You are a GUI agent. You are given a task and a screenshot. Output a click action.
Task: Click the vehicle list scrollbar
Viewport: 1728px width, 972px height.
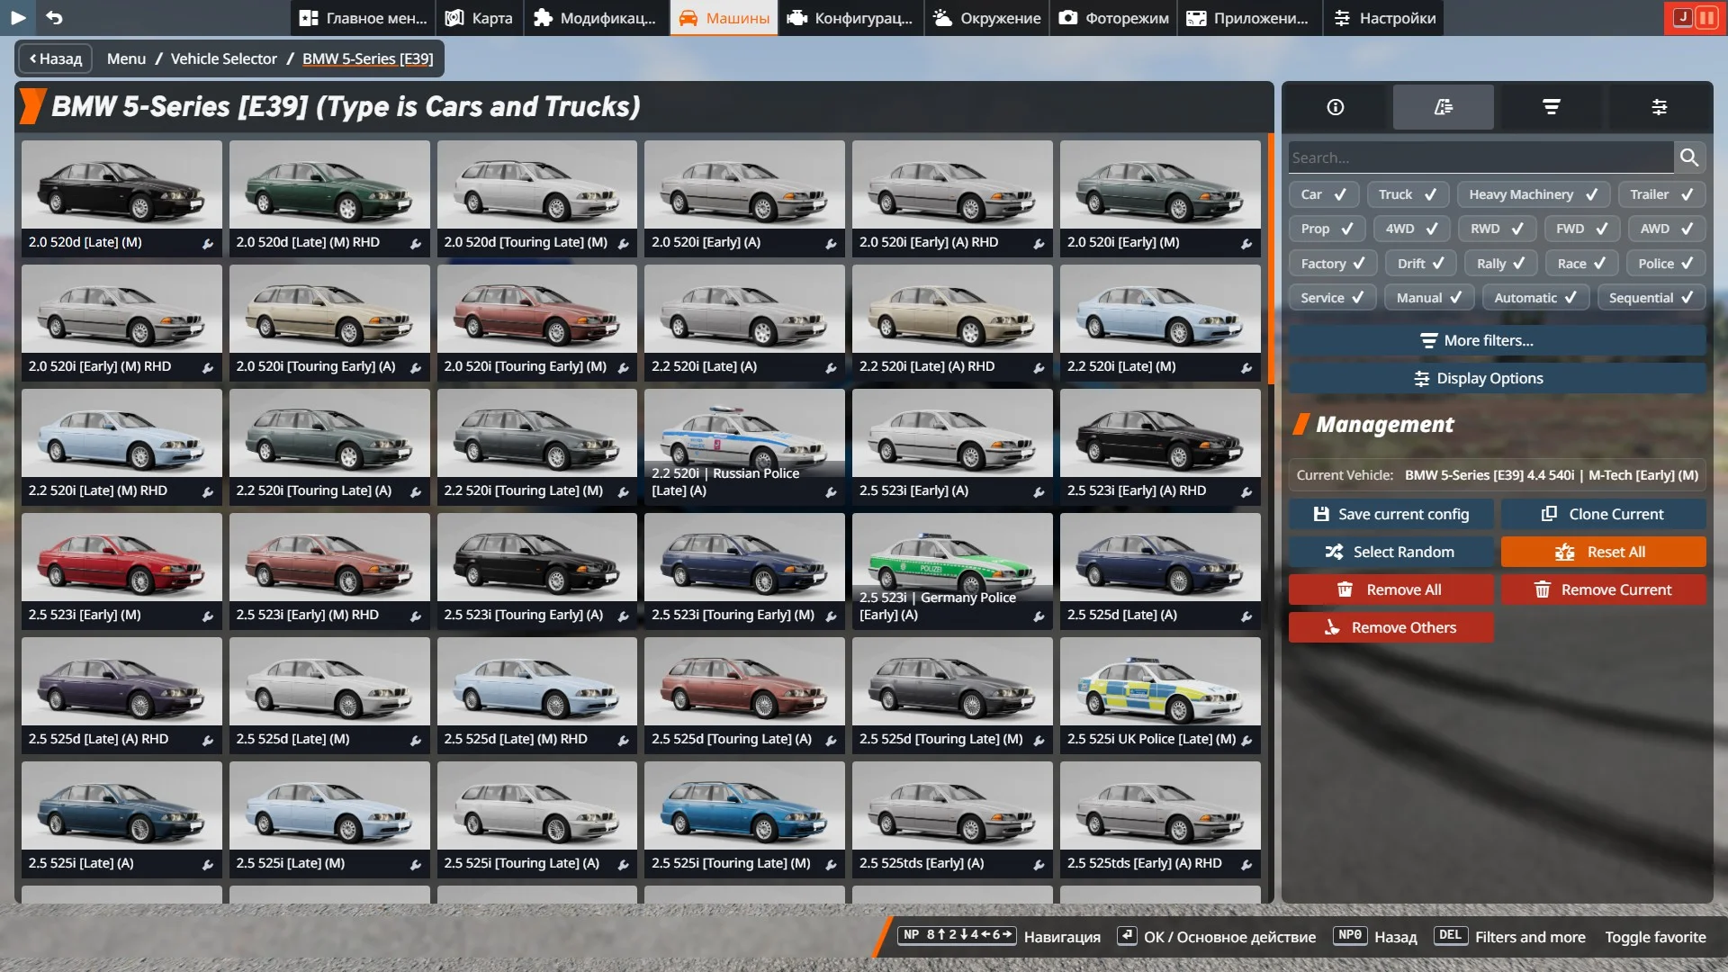[x=1271, y=259]
